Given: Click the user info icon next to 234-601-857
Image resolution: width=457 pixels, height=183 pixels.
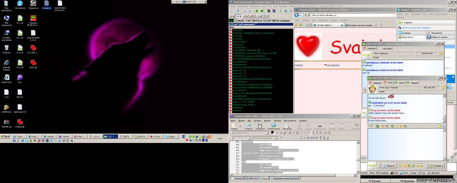Looking at the screenshot, I should tap(441, 53).
